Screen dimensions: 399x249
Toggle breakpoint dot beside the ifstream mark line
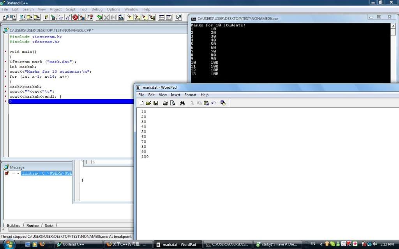point(5,62)
